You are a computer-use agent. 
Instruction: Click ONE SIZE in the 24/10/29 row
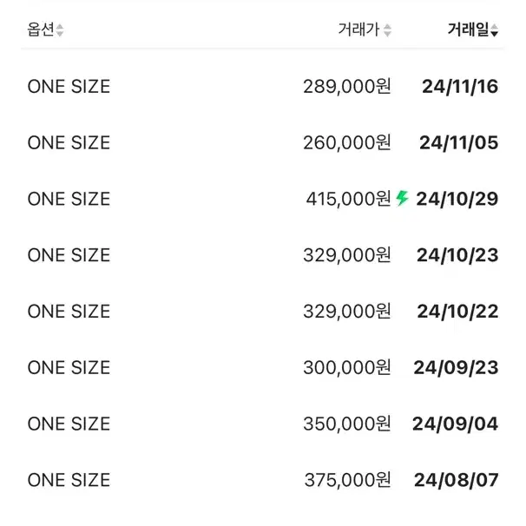[69, 199]
